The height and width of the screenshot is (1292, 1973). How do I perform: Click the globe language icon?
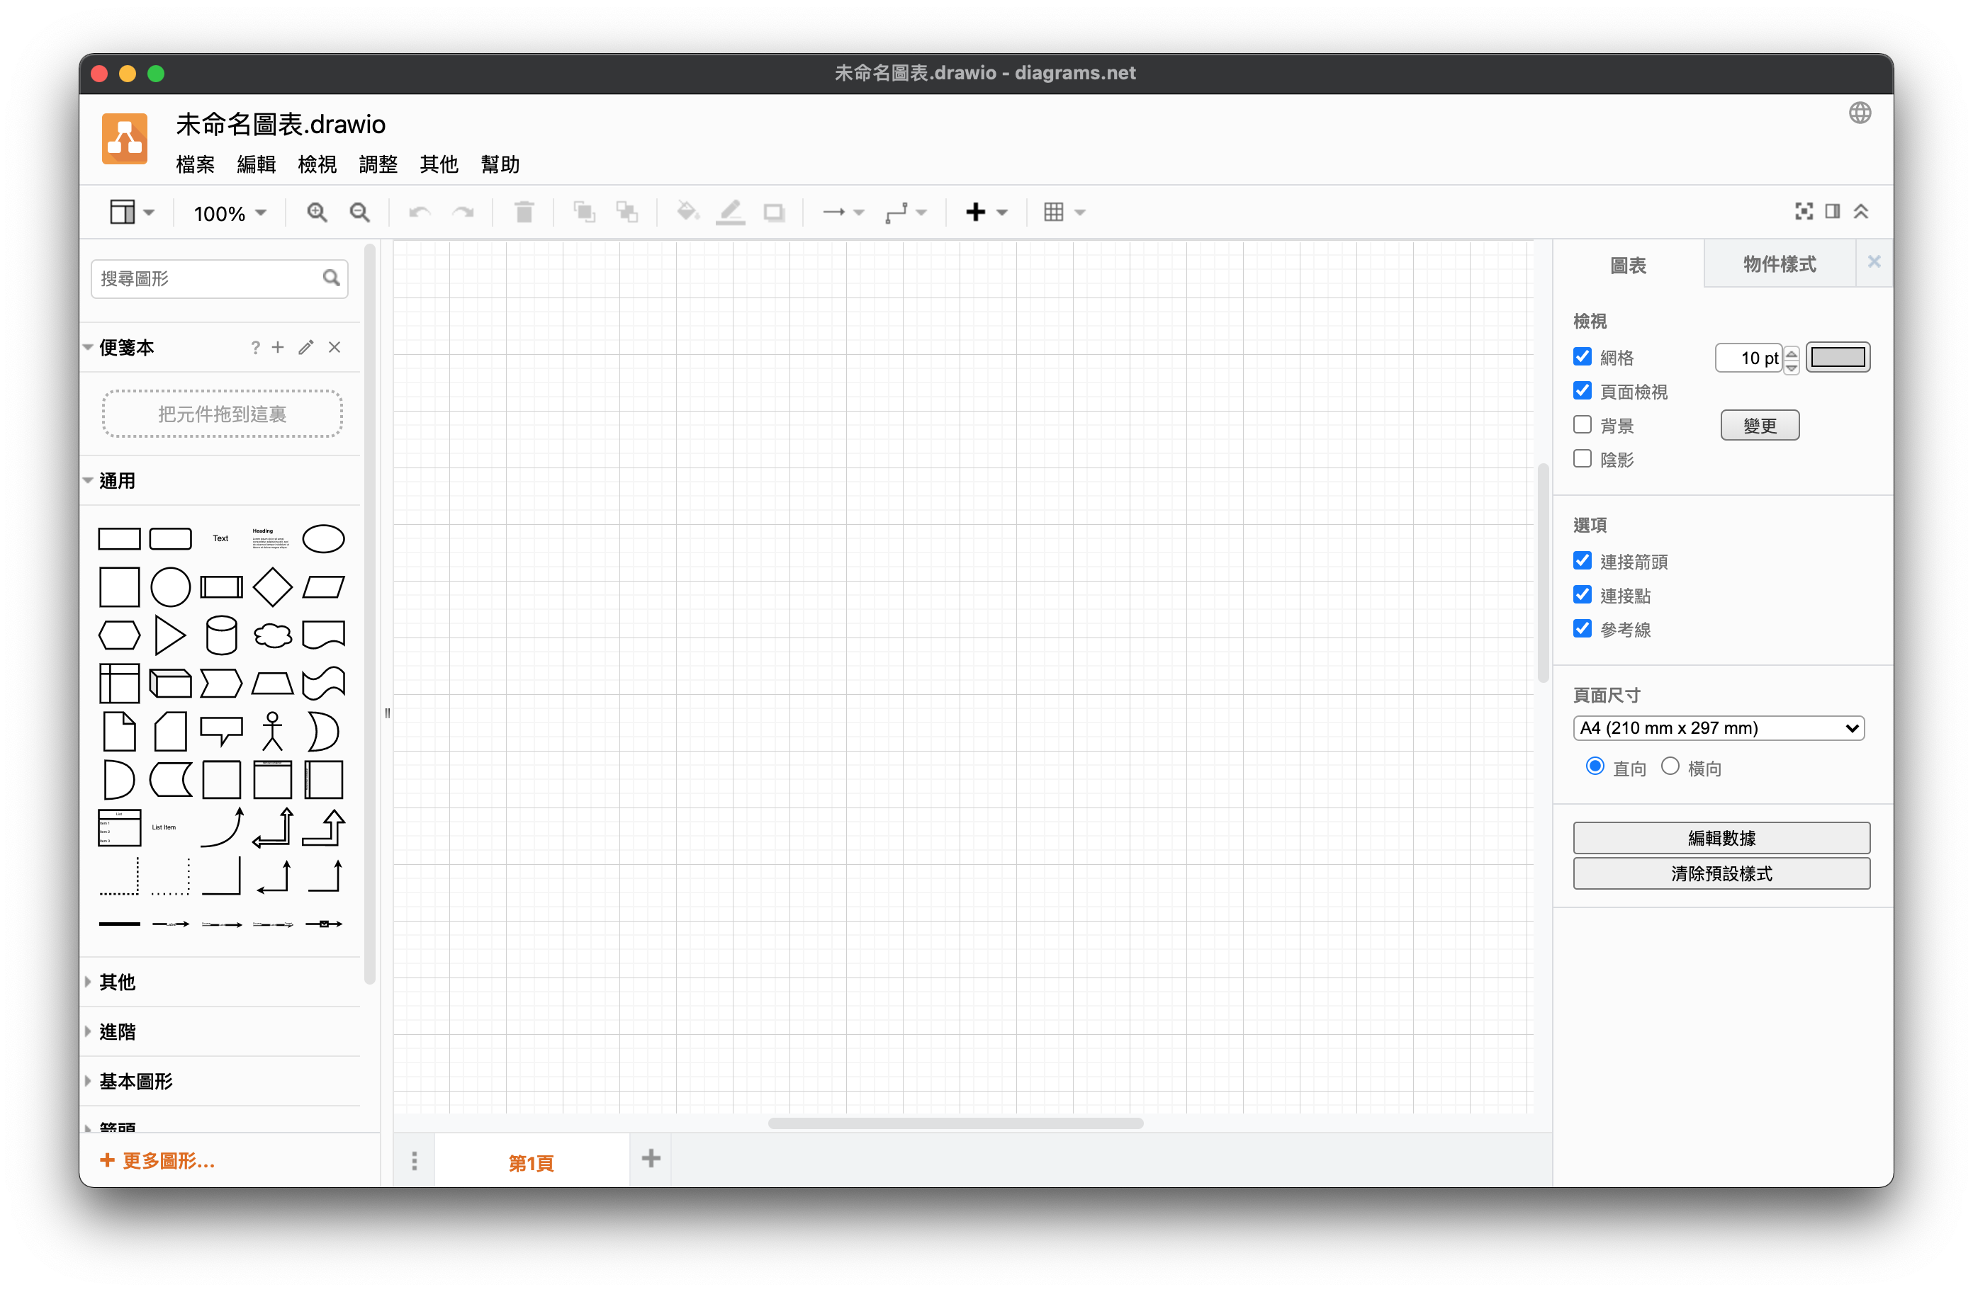coord(1860,113)
